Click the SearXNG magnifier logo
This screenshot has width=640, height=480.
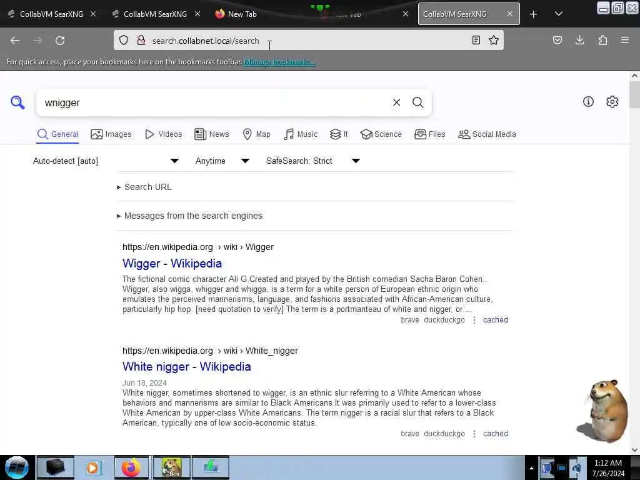tap(17, 102)
